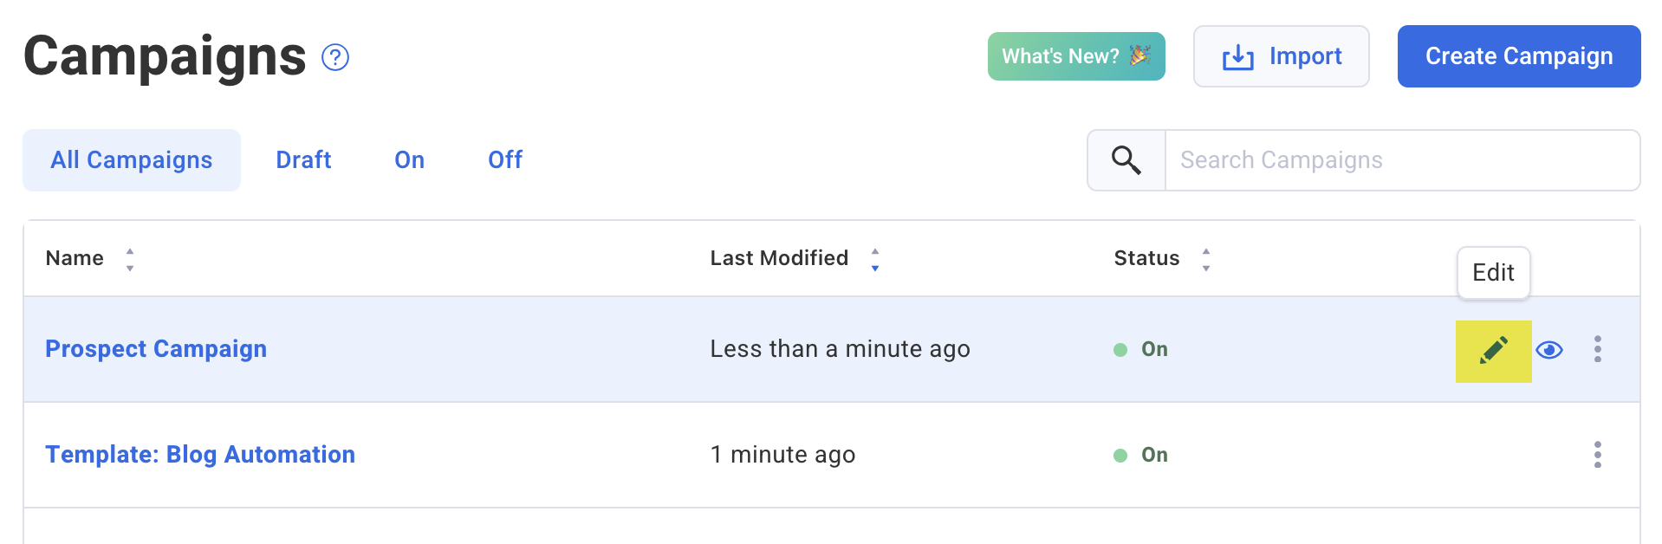
Task: Click the eye preview icon for Prospect Campaign
Action: tap(1549, 350)
